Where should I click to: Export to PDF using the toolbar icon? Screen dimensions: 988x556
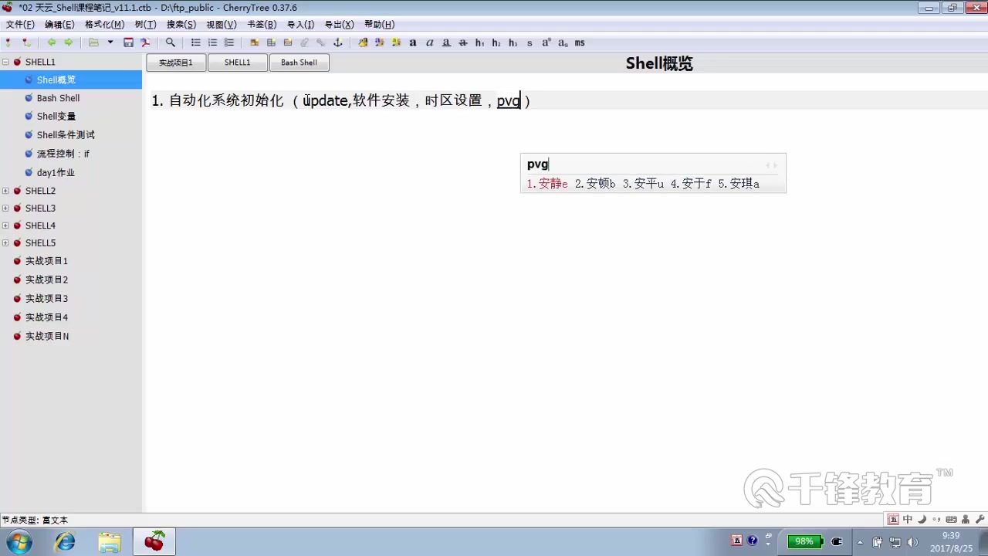pyautogui.click(x=145, y=42)
